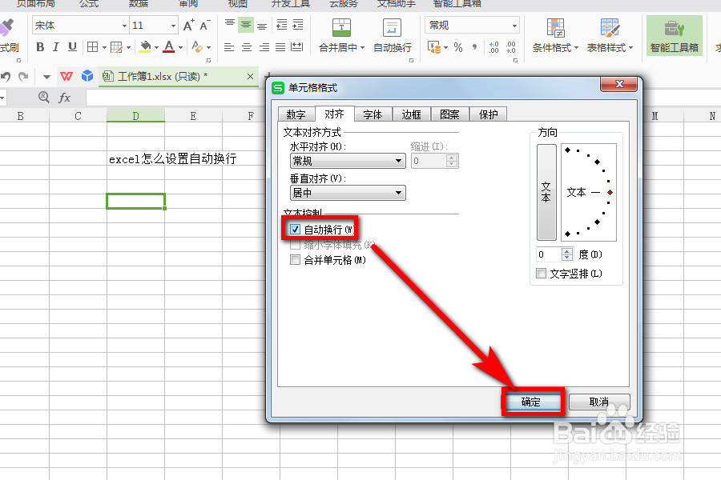Apply red font color A
The width and height of the screenshot is (721, 480).
[x=169, y=47]
